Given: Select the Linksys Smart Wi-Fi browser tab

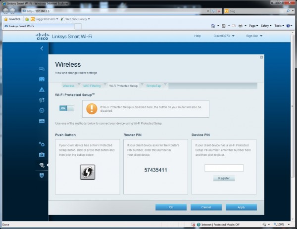Looking at the screenshot, I should 39,26.
